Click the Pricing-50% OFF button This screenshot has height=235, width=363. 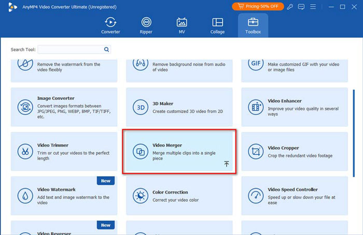coord(258,6)
